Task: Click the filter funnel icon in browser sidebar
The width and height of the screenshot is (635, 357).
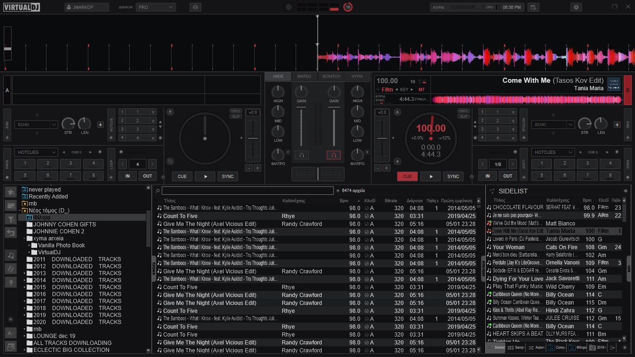Action: click(x=11, y=219)
